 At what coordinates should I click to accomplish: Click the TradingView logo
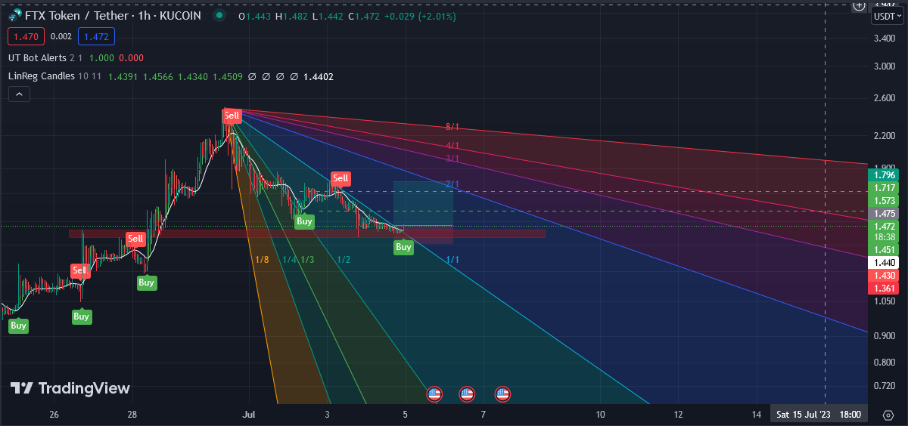click(70, 388)
